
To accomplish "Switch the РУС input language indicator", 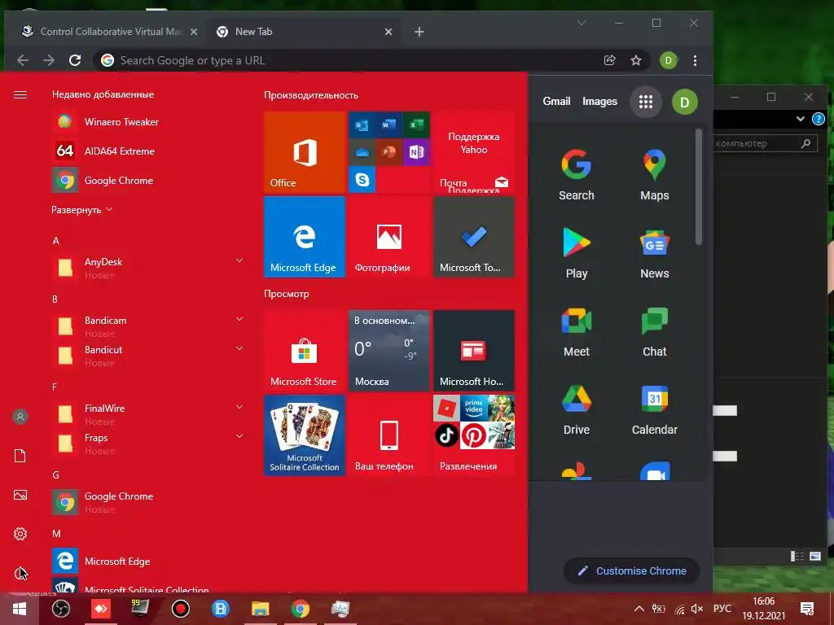I will click(x=722, y=609).
